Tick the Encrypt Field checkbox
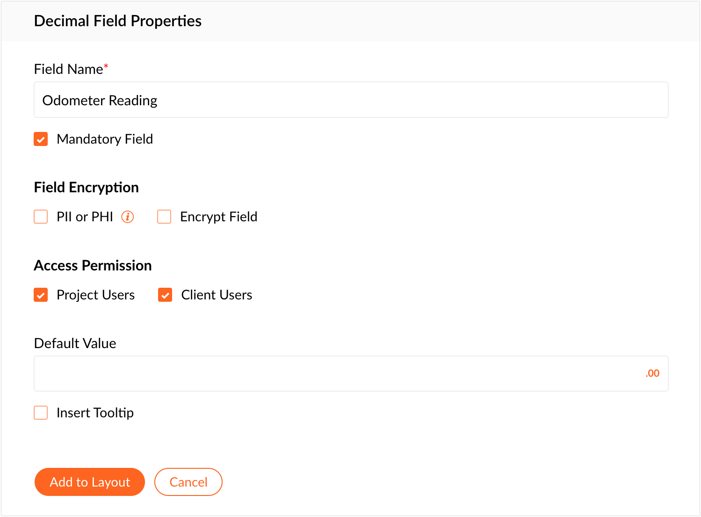 point(164,217)
